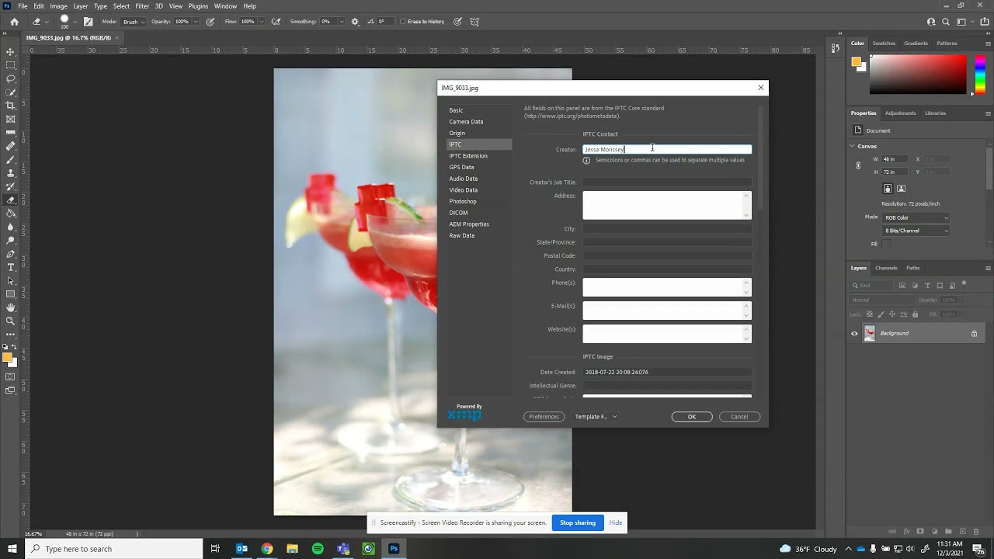The image size is (994, 559).
Task: Click the hue slider in Color panel
Action: coord(980,75)
